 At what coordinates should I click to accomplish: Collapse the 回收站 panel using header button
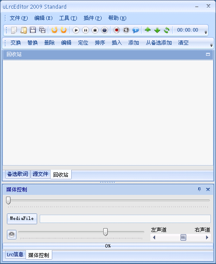(x=208, y=54)
